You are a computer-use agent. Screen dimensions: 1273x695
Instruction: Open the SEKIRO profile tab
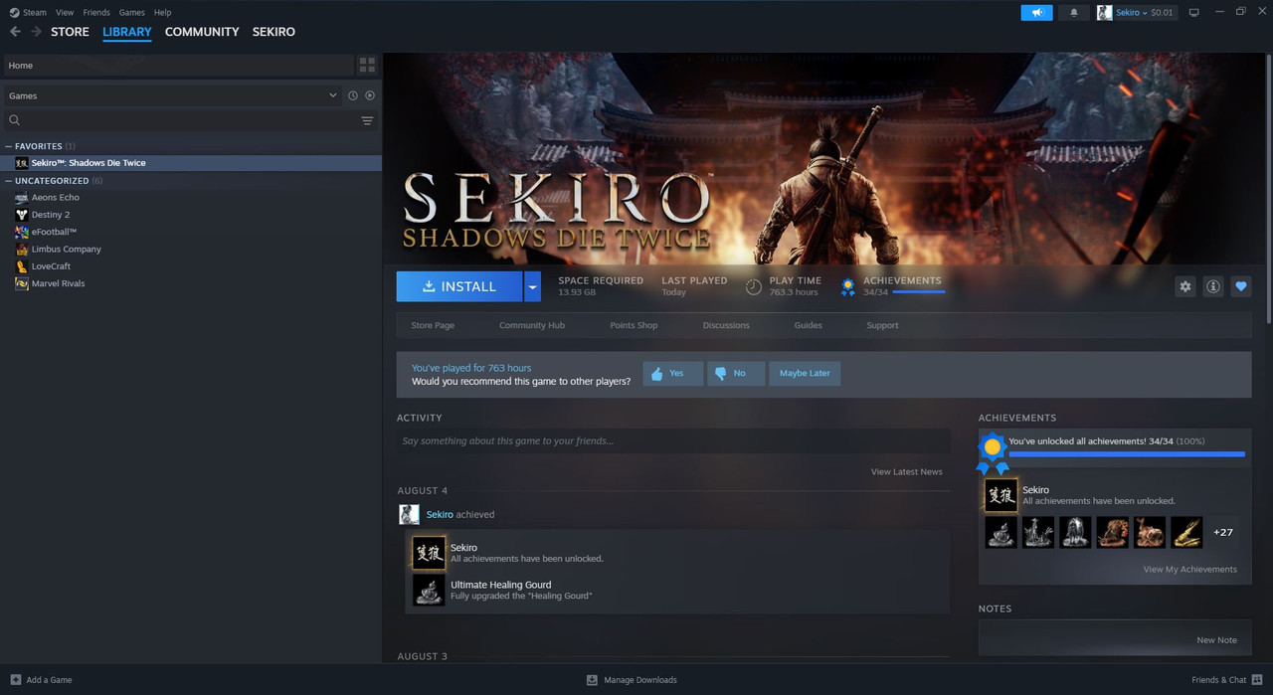(273, 32)
